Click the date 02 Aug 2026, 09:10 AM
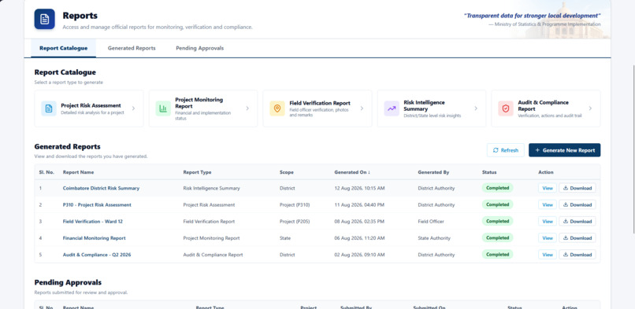 (x=359, y=255)
